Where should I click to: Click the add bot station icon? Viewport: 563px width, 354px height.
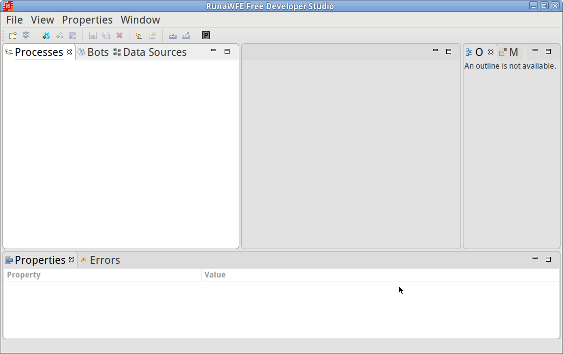(46, 35)
